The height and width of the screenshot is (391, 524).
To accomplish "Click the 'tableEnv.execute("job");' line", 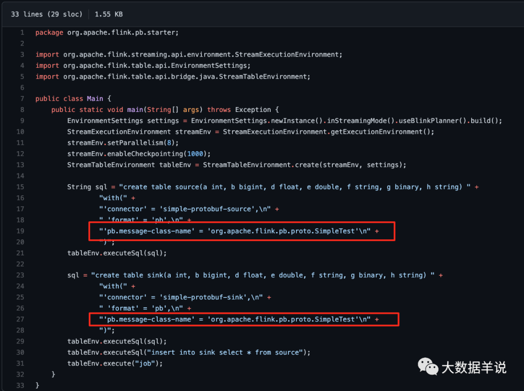I will (115, 363).
